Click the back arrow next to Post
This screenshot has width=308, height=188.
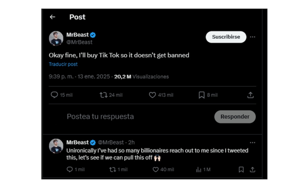pos(52,17)
